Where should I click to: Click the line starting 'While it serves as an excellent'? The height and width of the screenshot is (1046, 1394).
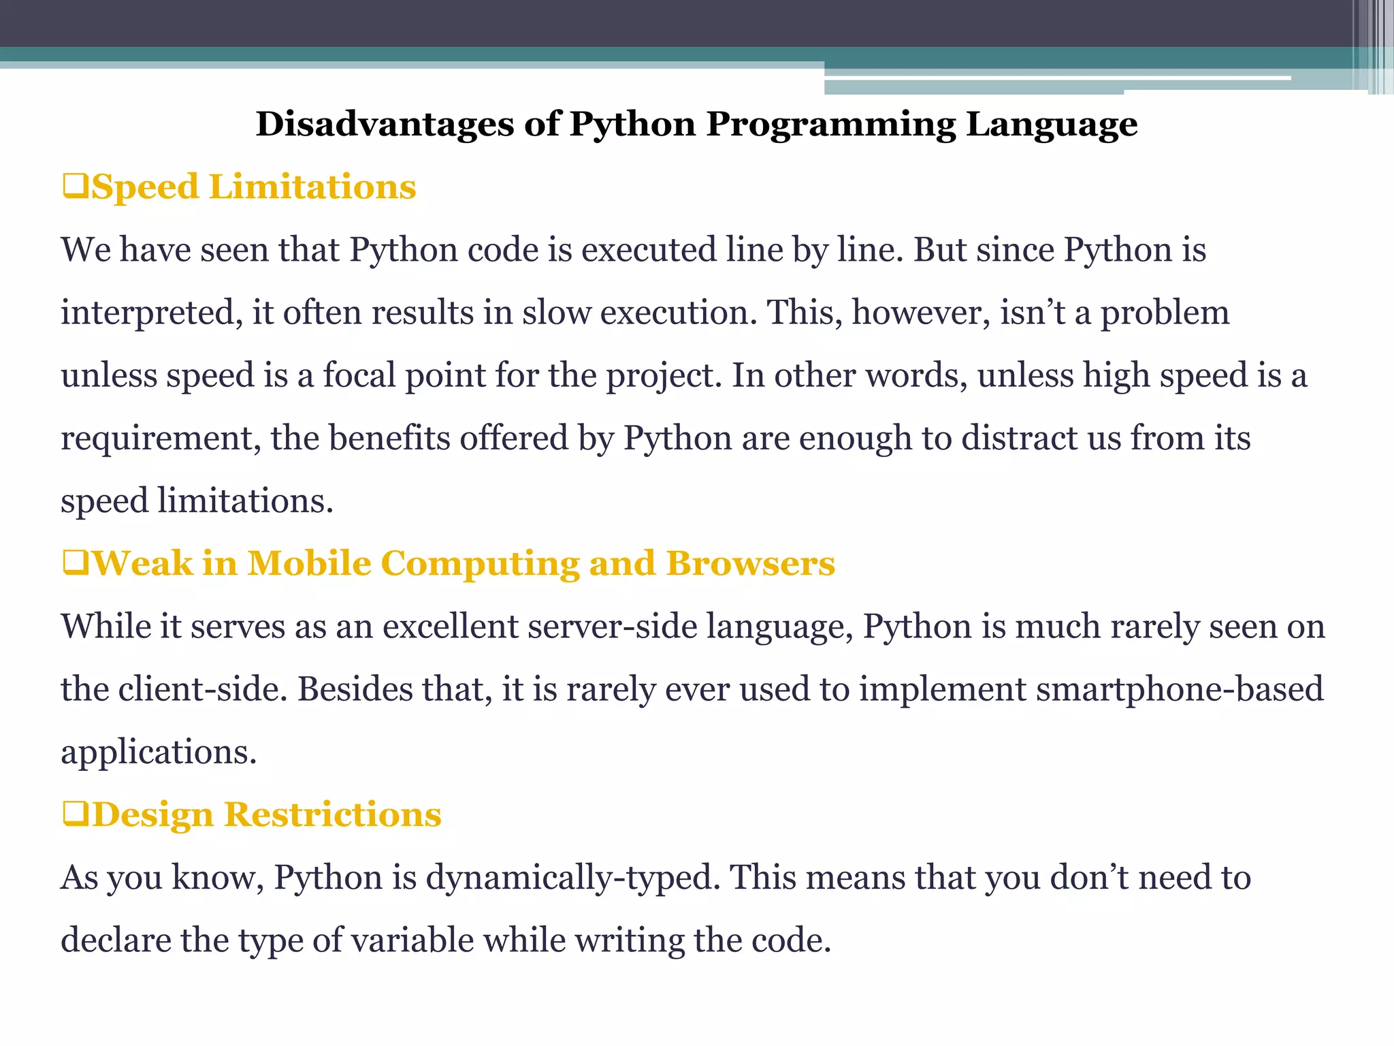click(x=693, y=627)
